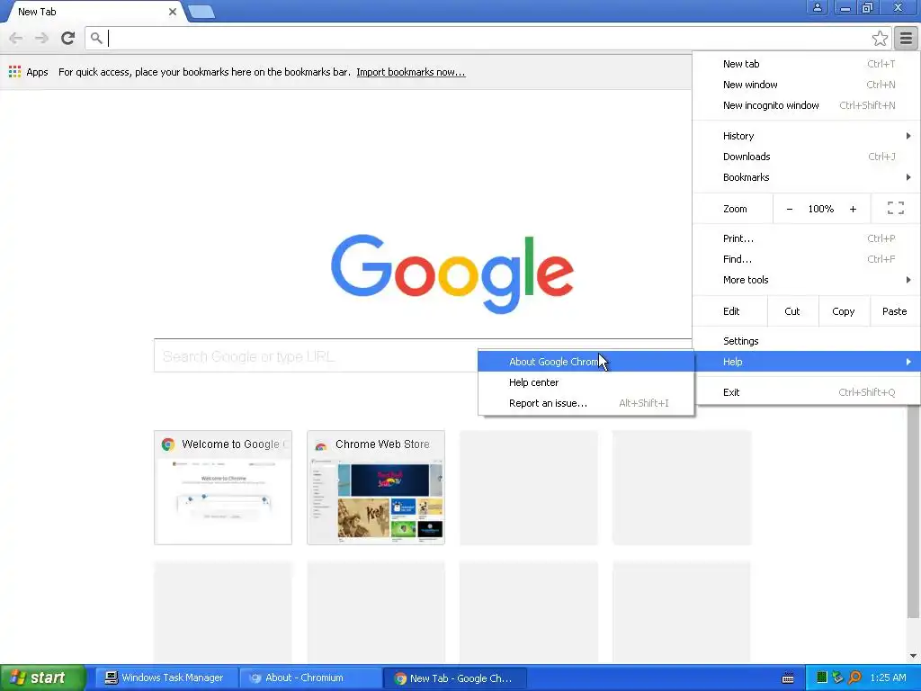Click the Import bookmarks now... link
Screen dimensions: 921x691
pyautogui.click(x=410, y=72)
